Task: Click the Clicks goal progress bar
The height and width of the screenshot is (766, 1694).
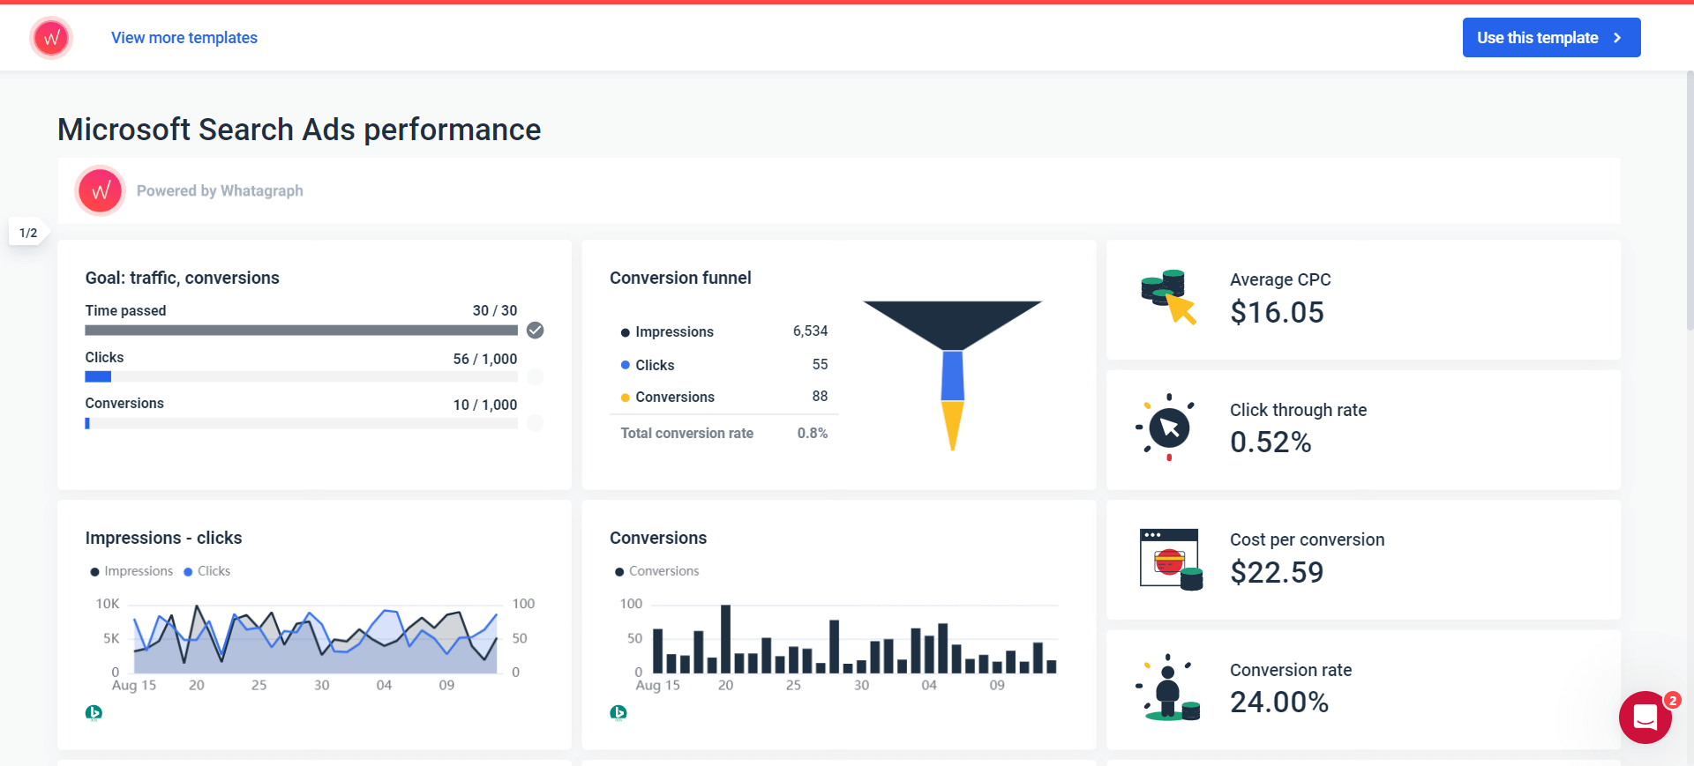Action: coord(301,377)
